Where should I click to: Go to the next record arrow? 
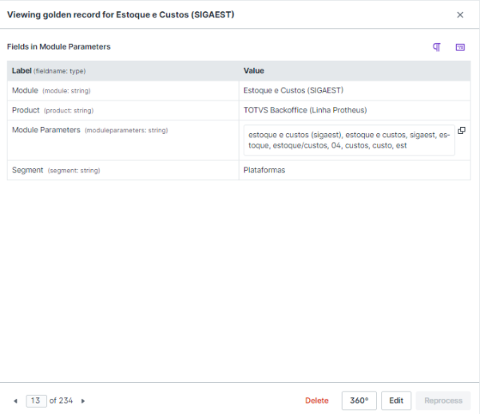coord(83,401)
